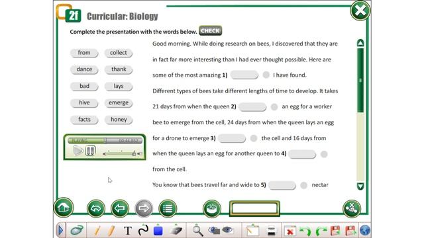
Task: Click blank 4 after 'another queen to'
Action: (302, 154)
